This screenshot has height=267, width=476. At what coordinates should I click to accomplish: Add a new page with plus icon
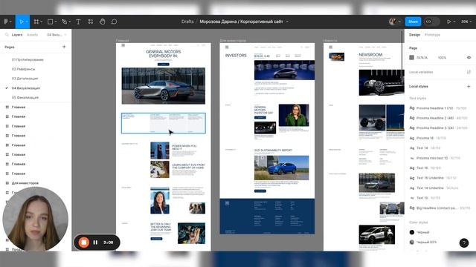(64, 47)
